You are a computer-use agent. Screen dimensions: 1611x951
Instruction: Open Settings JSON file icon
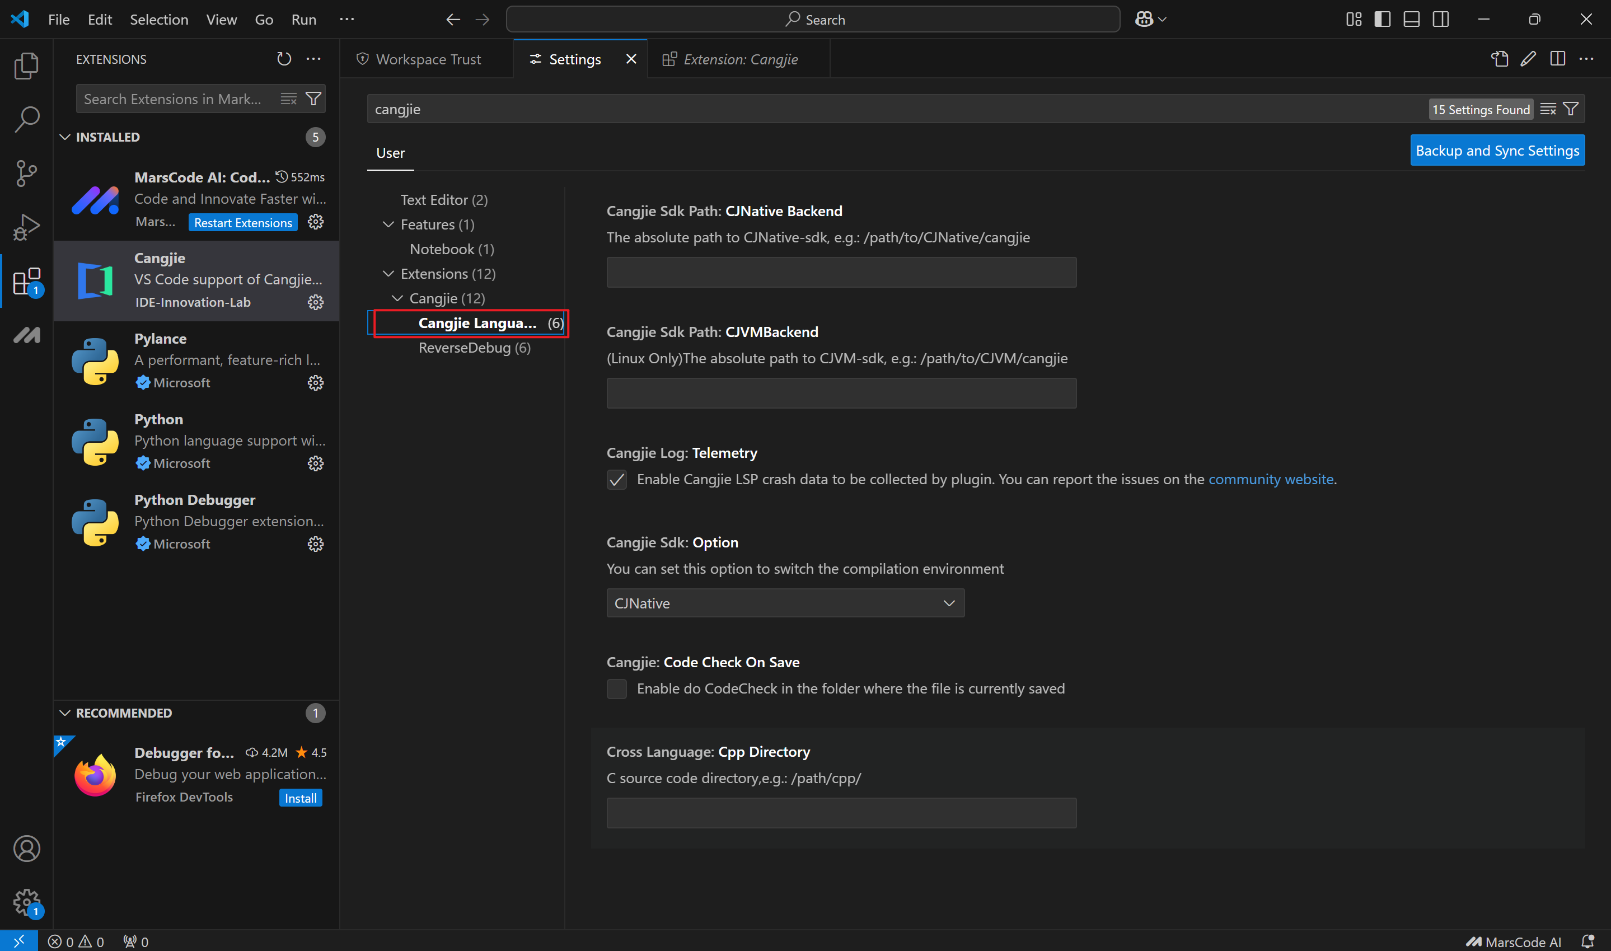(x=1500, y=59)
